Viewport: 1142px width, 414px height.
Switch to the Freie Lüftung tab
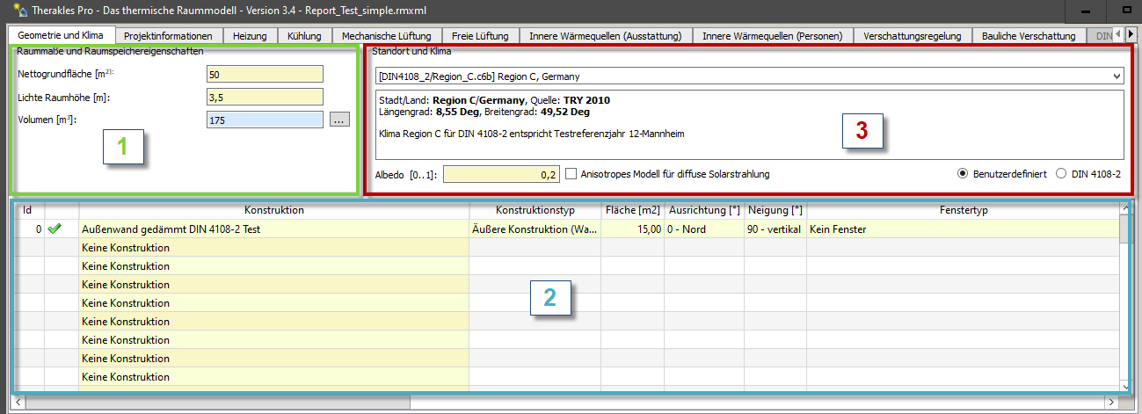[480, 36]
